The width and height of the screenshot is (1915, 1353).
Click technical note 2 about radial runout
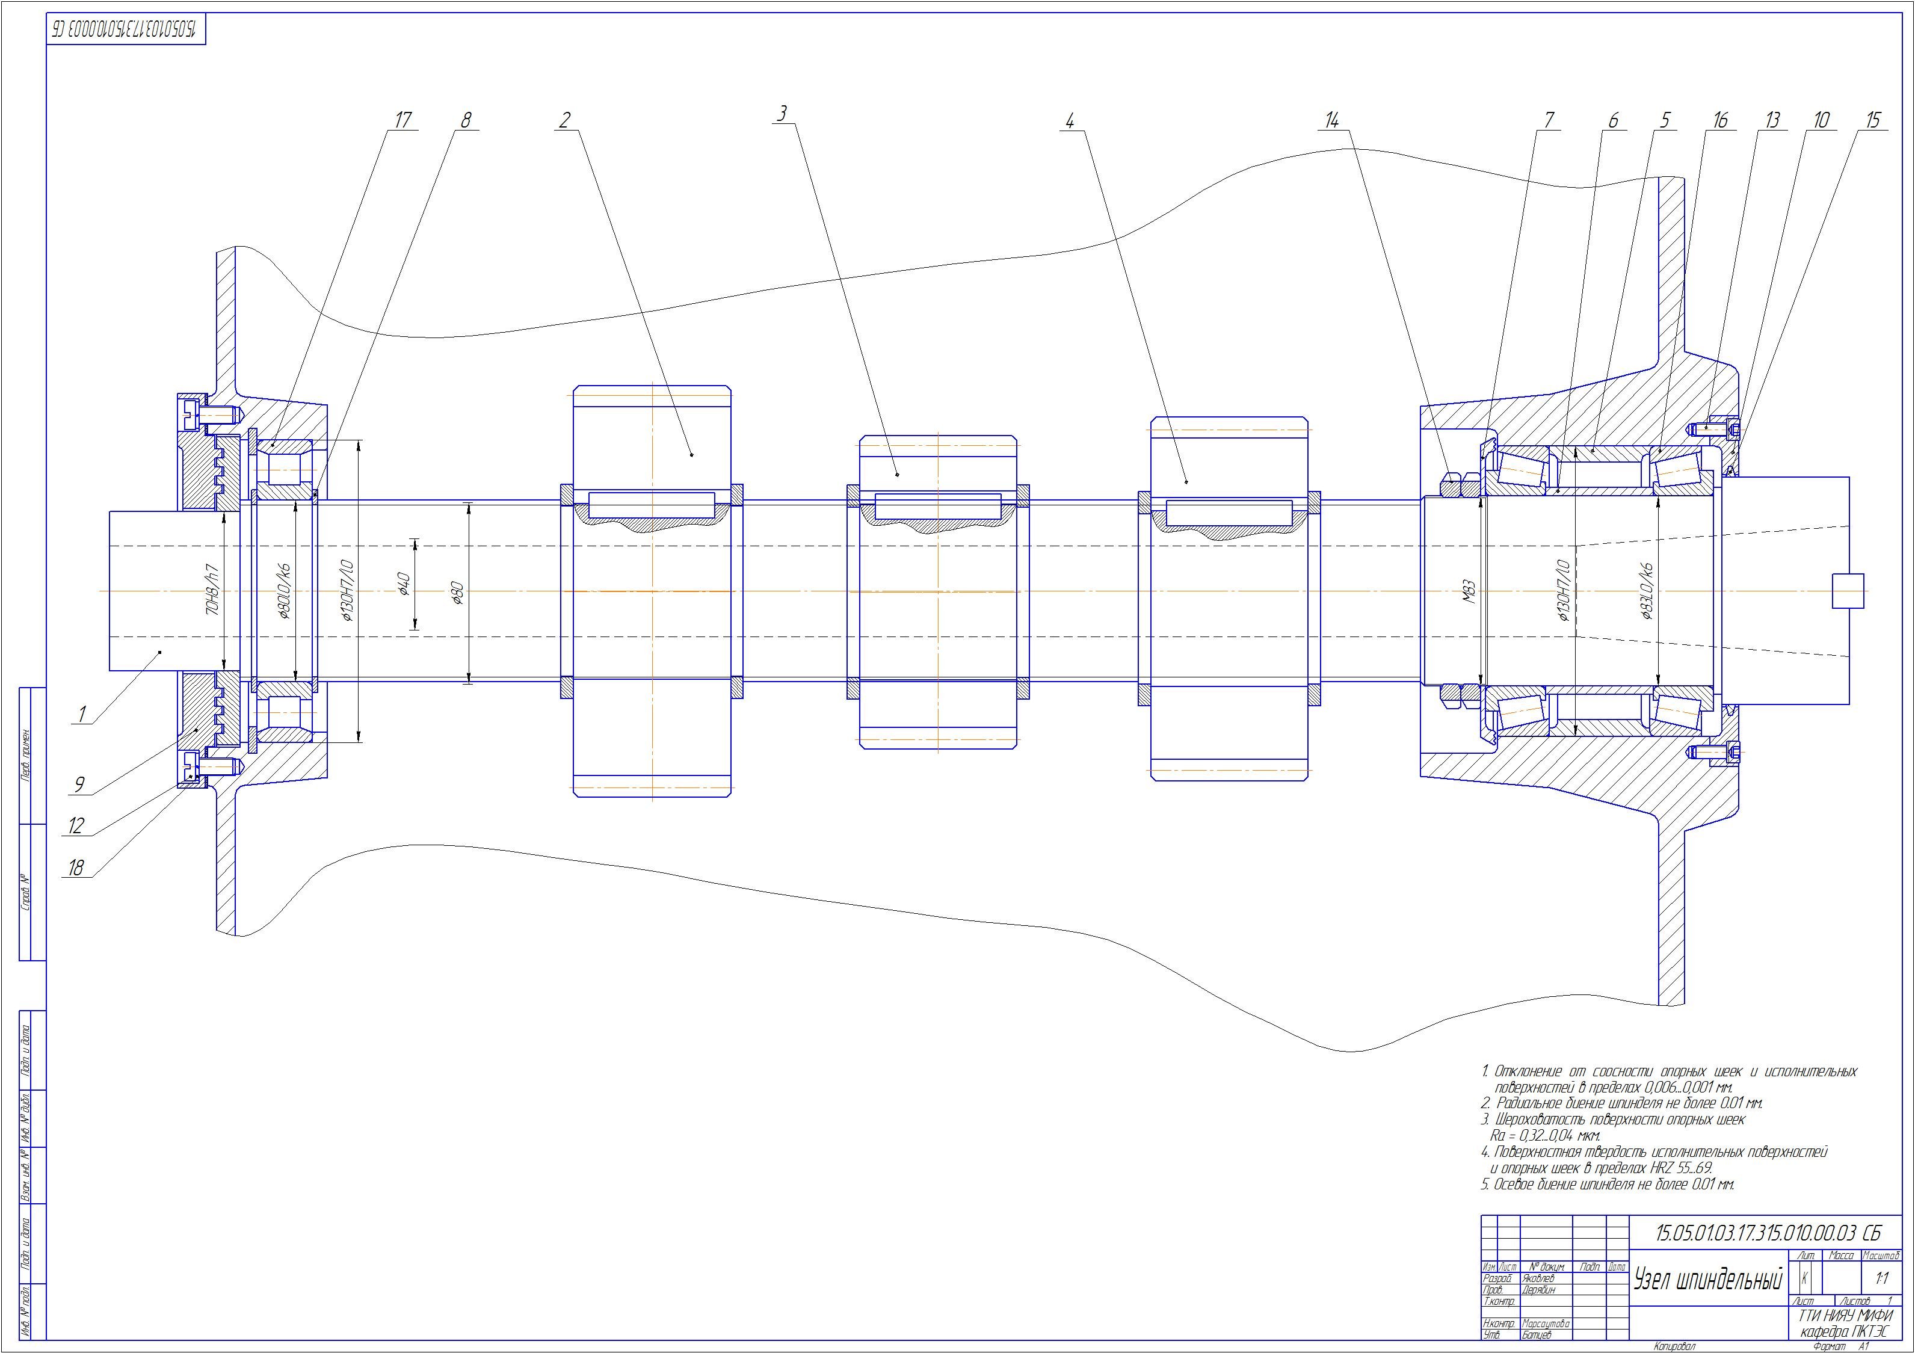1621,1103
